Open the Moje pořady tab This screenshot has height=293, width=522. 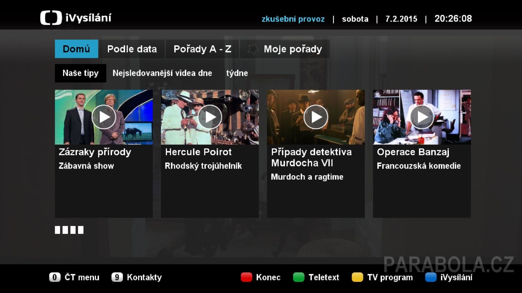[285, 49]
